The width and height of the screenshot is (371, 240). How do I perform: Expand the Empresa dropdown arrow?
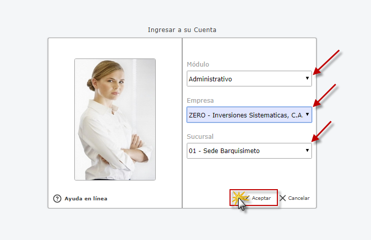pos(307,115)
